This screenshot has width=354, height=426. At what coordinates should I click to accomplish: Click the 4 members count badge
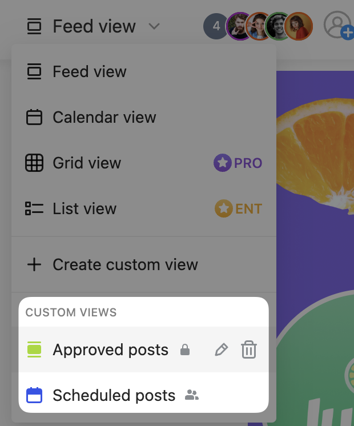pyautogui.click(x=216, y=26)
